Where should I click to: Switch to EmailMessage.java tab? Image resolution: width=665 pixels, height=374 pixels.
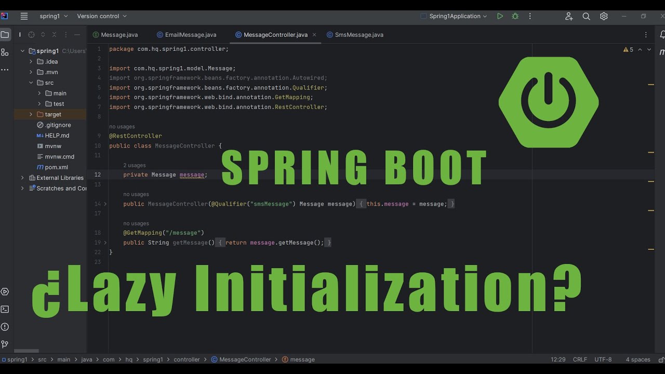(x=187, y=35)
